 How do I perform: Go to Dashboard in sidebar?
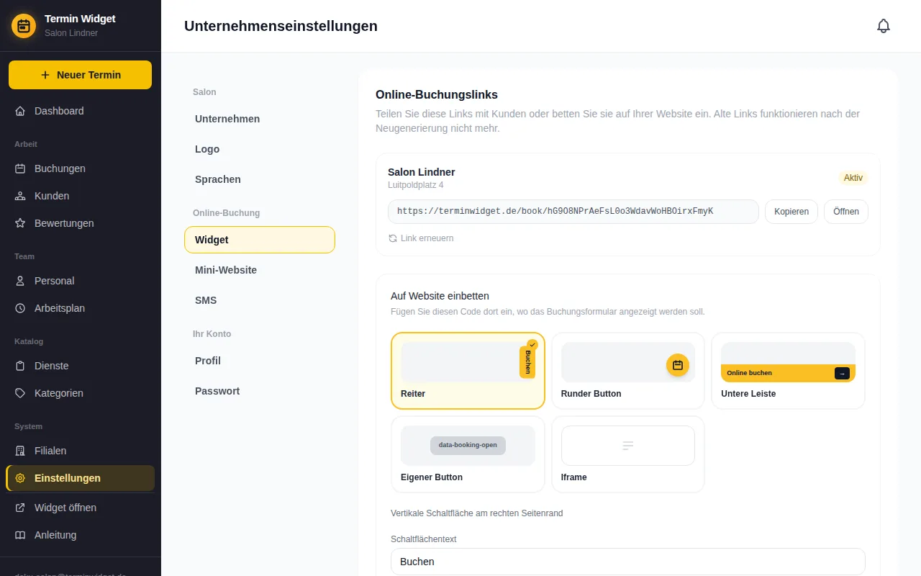pyautogui.click(x=80, y=111)
